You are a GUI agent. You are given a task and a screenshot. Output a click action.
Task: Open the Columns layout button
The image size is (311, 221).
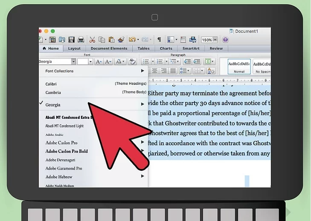[209, 62]
